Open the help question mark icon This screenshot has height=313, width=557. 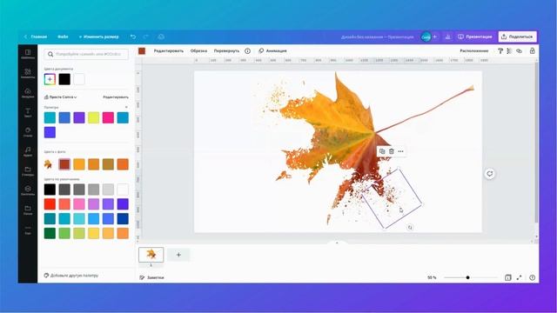(532, 277)
